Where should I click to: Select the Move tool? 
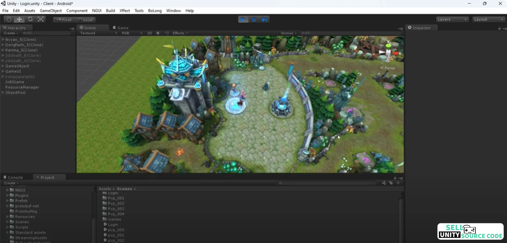coord(19,19)
